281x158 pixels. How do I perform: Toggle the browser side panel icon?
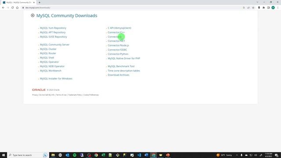pyautogui.click(x=268, y=8)
